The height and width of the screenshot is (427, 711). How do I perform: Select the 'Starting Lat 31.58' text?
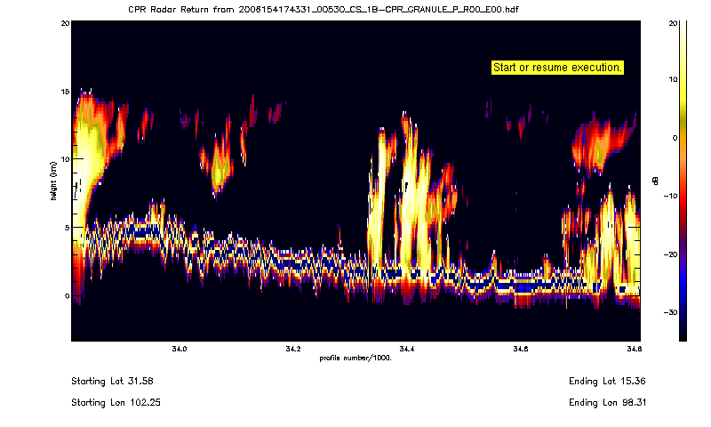(x=112, y=381)
